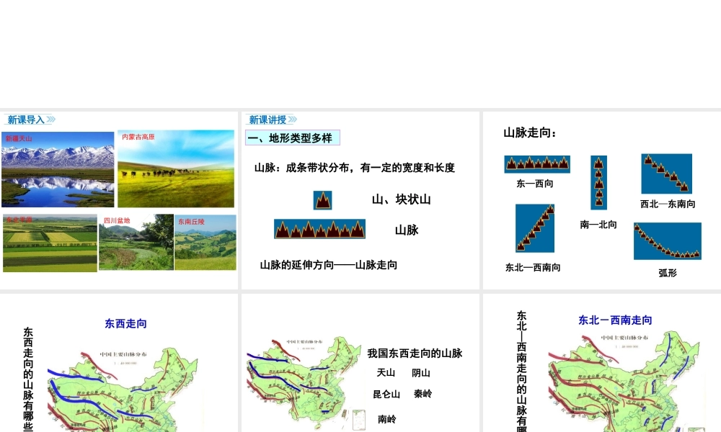Click the 新课导入 section header

pyautogui.click(x=26, y=120)
